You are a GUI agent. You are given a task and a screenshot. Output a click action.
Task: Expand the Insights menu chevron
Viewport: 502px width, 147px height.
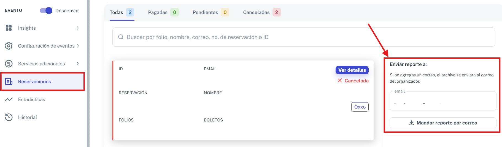coord(78,28)
